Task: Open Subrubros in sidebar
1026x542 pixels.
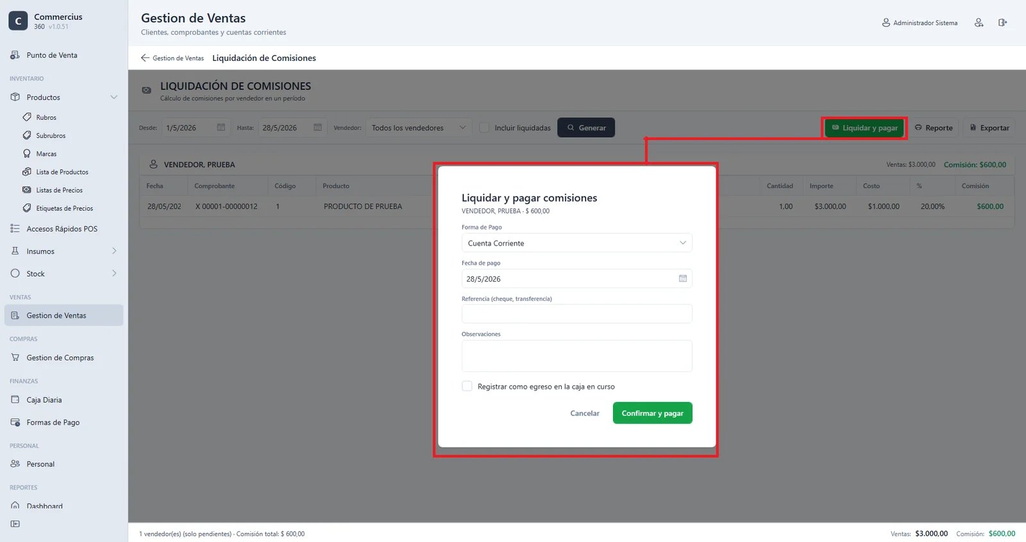Action: (x=51, y=135)
